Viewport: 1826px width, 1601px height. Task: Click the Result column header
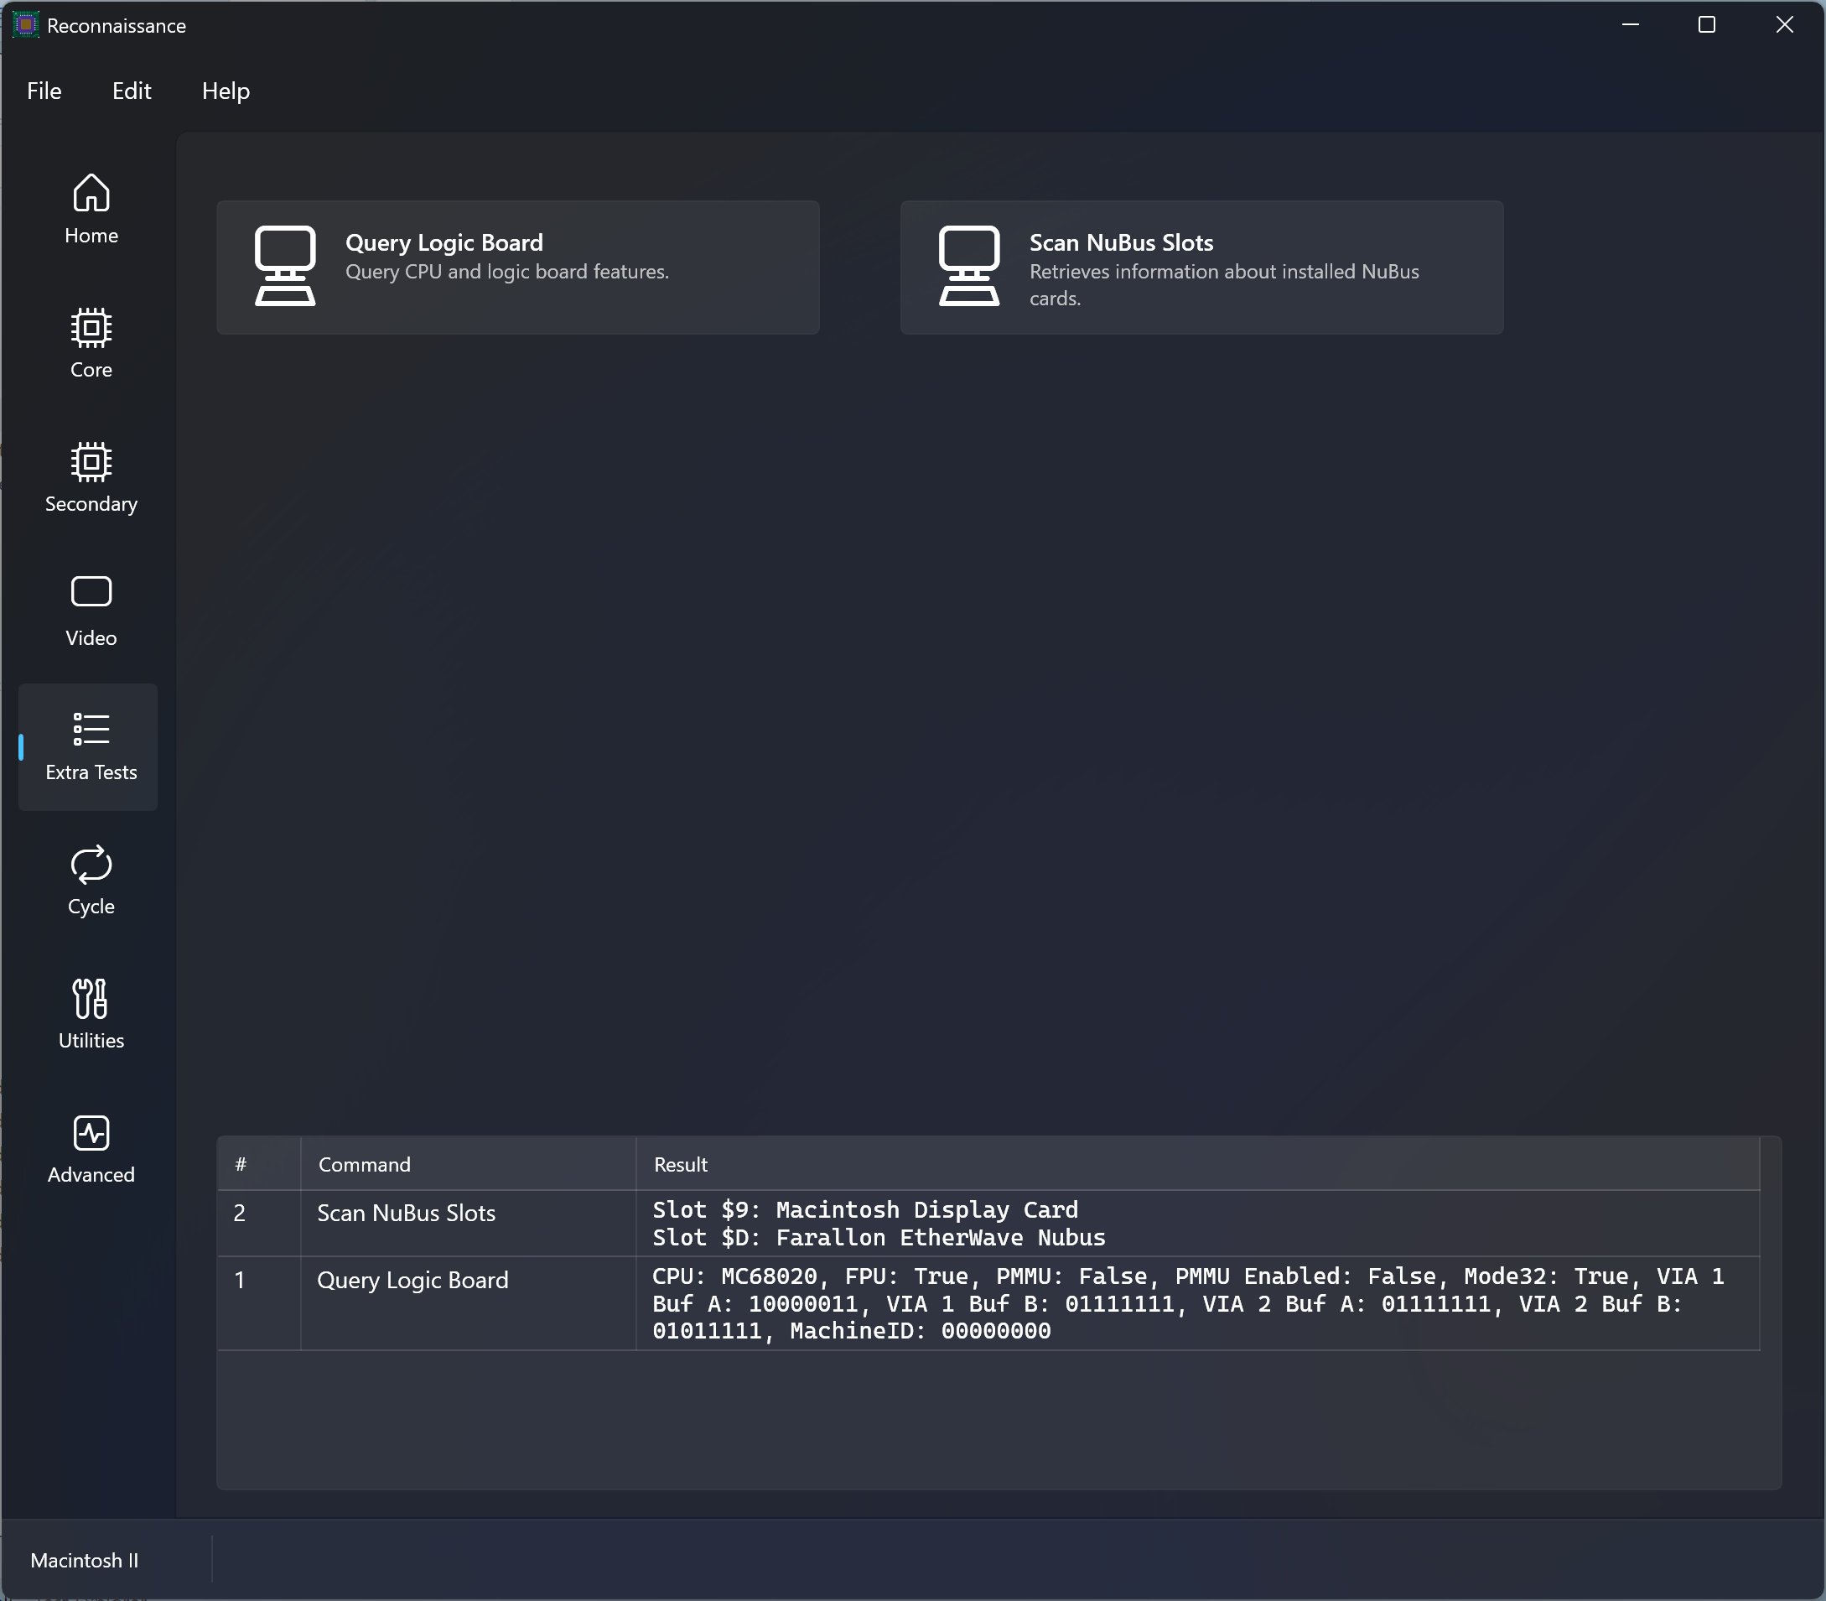(681, 1164)
